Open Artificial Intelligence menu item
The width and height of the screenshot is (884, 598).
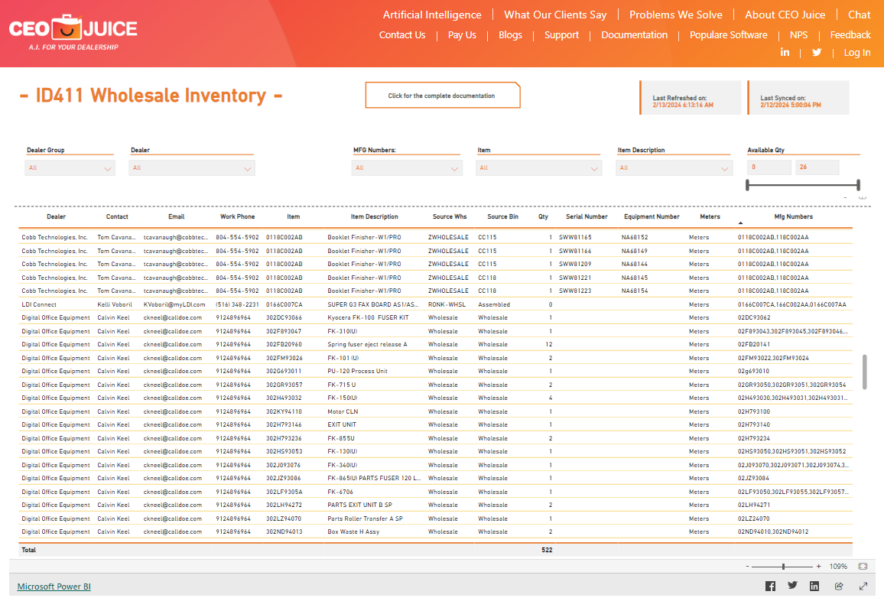tap(432, 15)
